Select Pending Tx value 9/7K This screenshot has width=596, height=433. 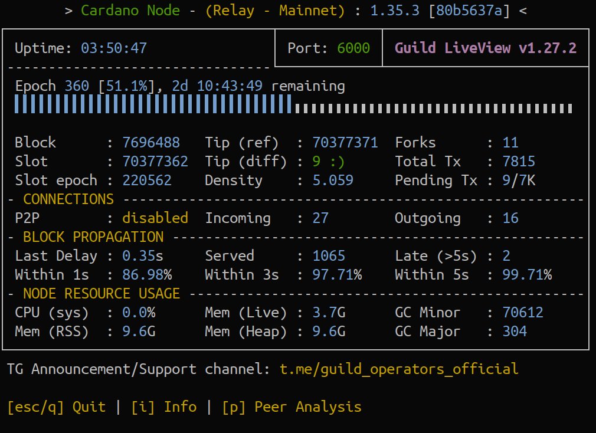[x=519, y=181]
